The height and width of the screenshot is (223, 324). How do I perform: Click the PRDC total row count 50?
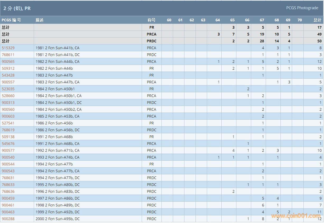[319, 41]
